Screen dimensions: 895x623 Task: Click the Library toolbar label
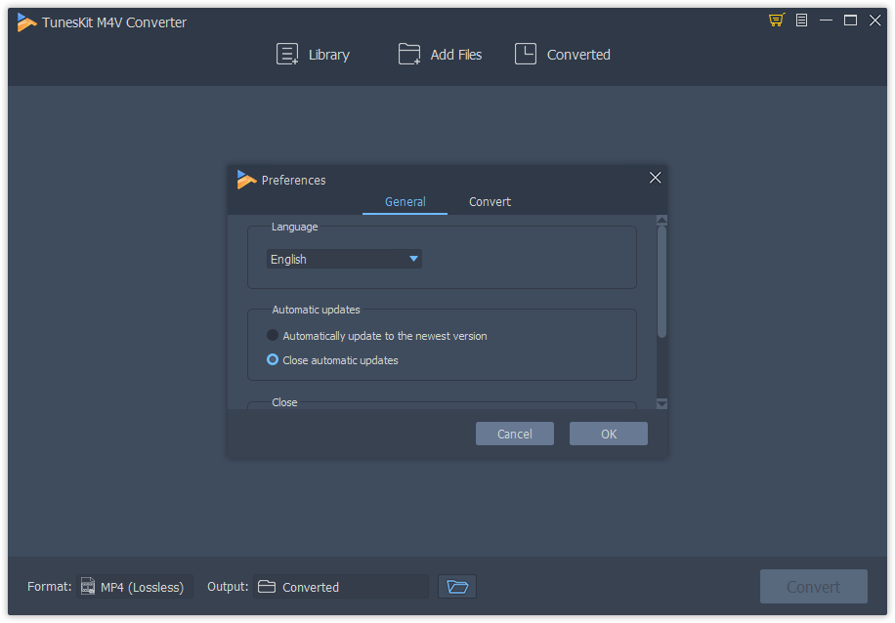coord(329,55)
